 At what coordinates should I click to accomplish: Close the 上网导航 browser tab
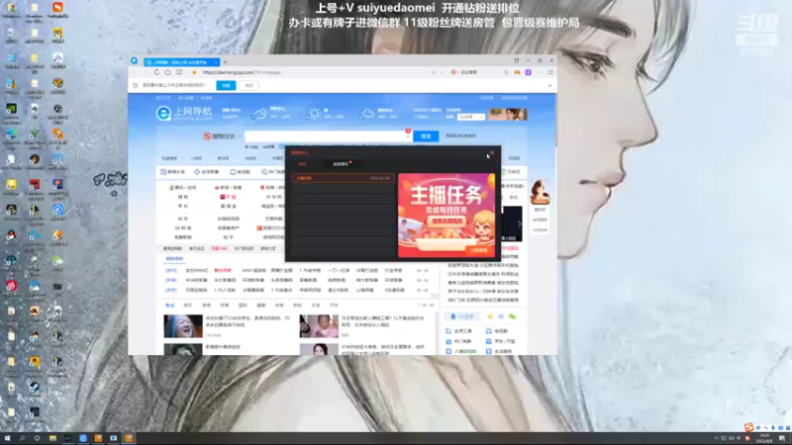click(216, 62)
